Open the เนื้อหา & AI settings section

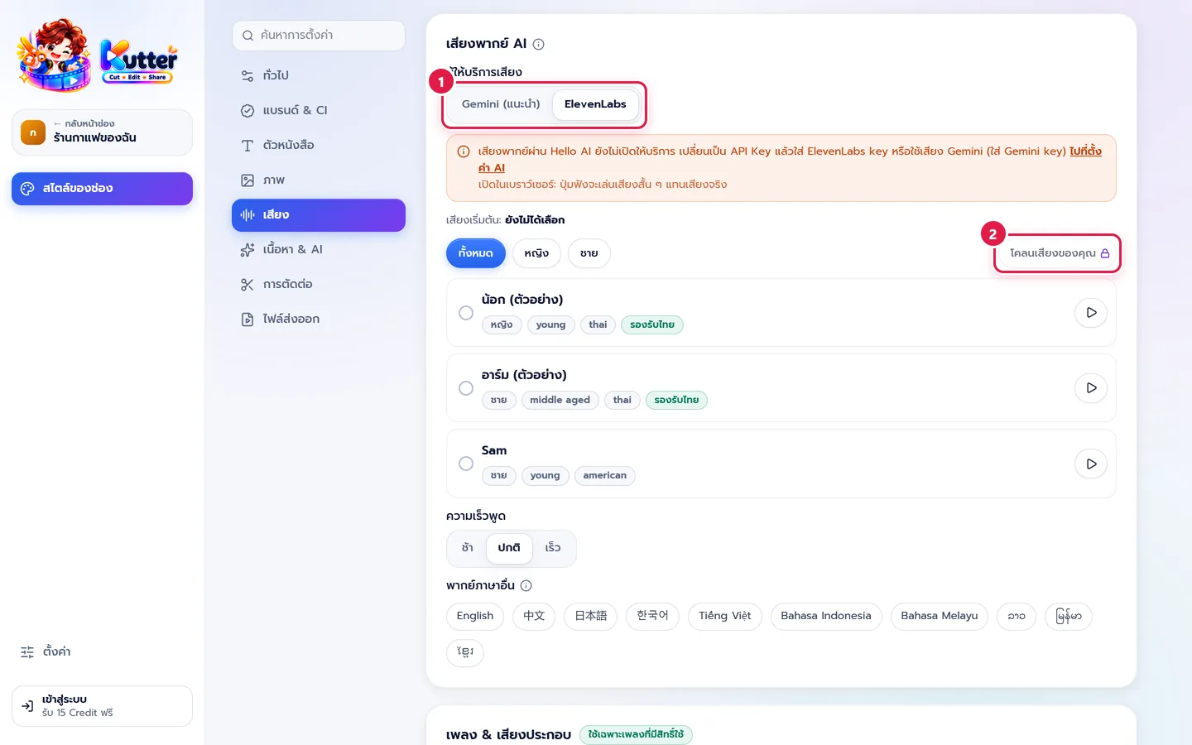coord(319,249)
